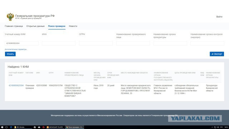Image resolution: width=229 pixels, height=129 pixels.
Task: Activate the Поиск проверок browser taskbar window
Action: tap(74, 127)
